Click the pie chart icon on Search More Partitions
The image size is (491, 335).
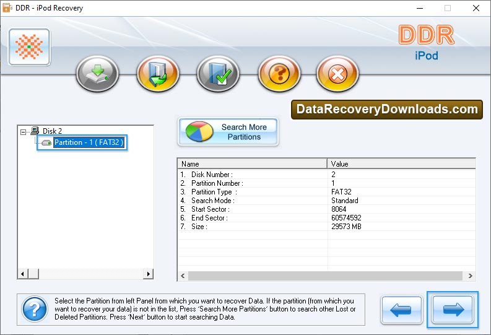pyautogui.click(x=199, y=131)
